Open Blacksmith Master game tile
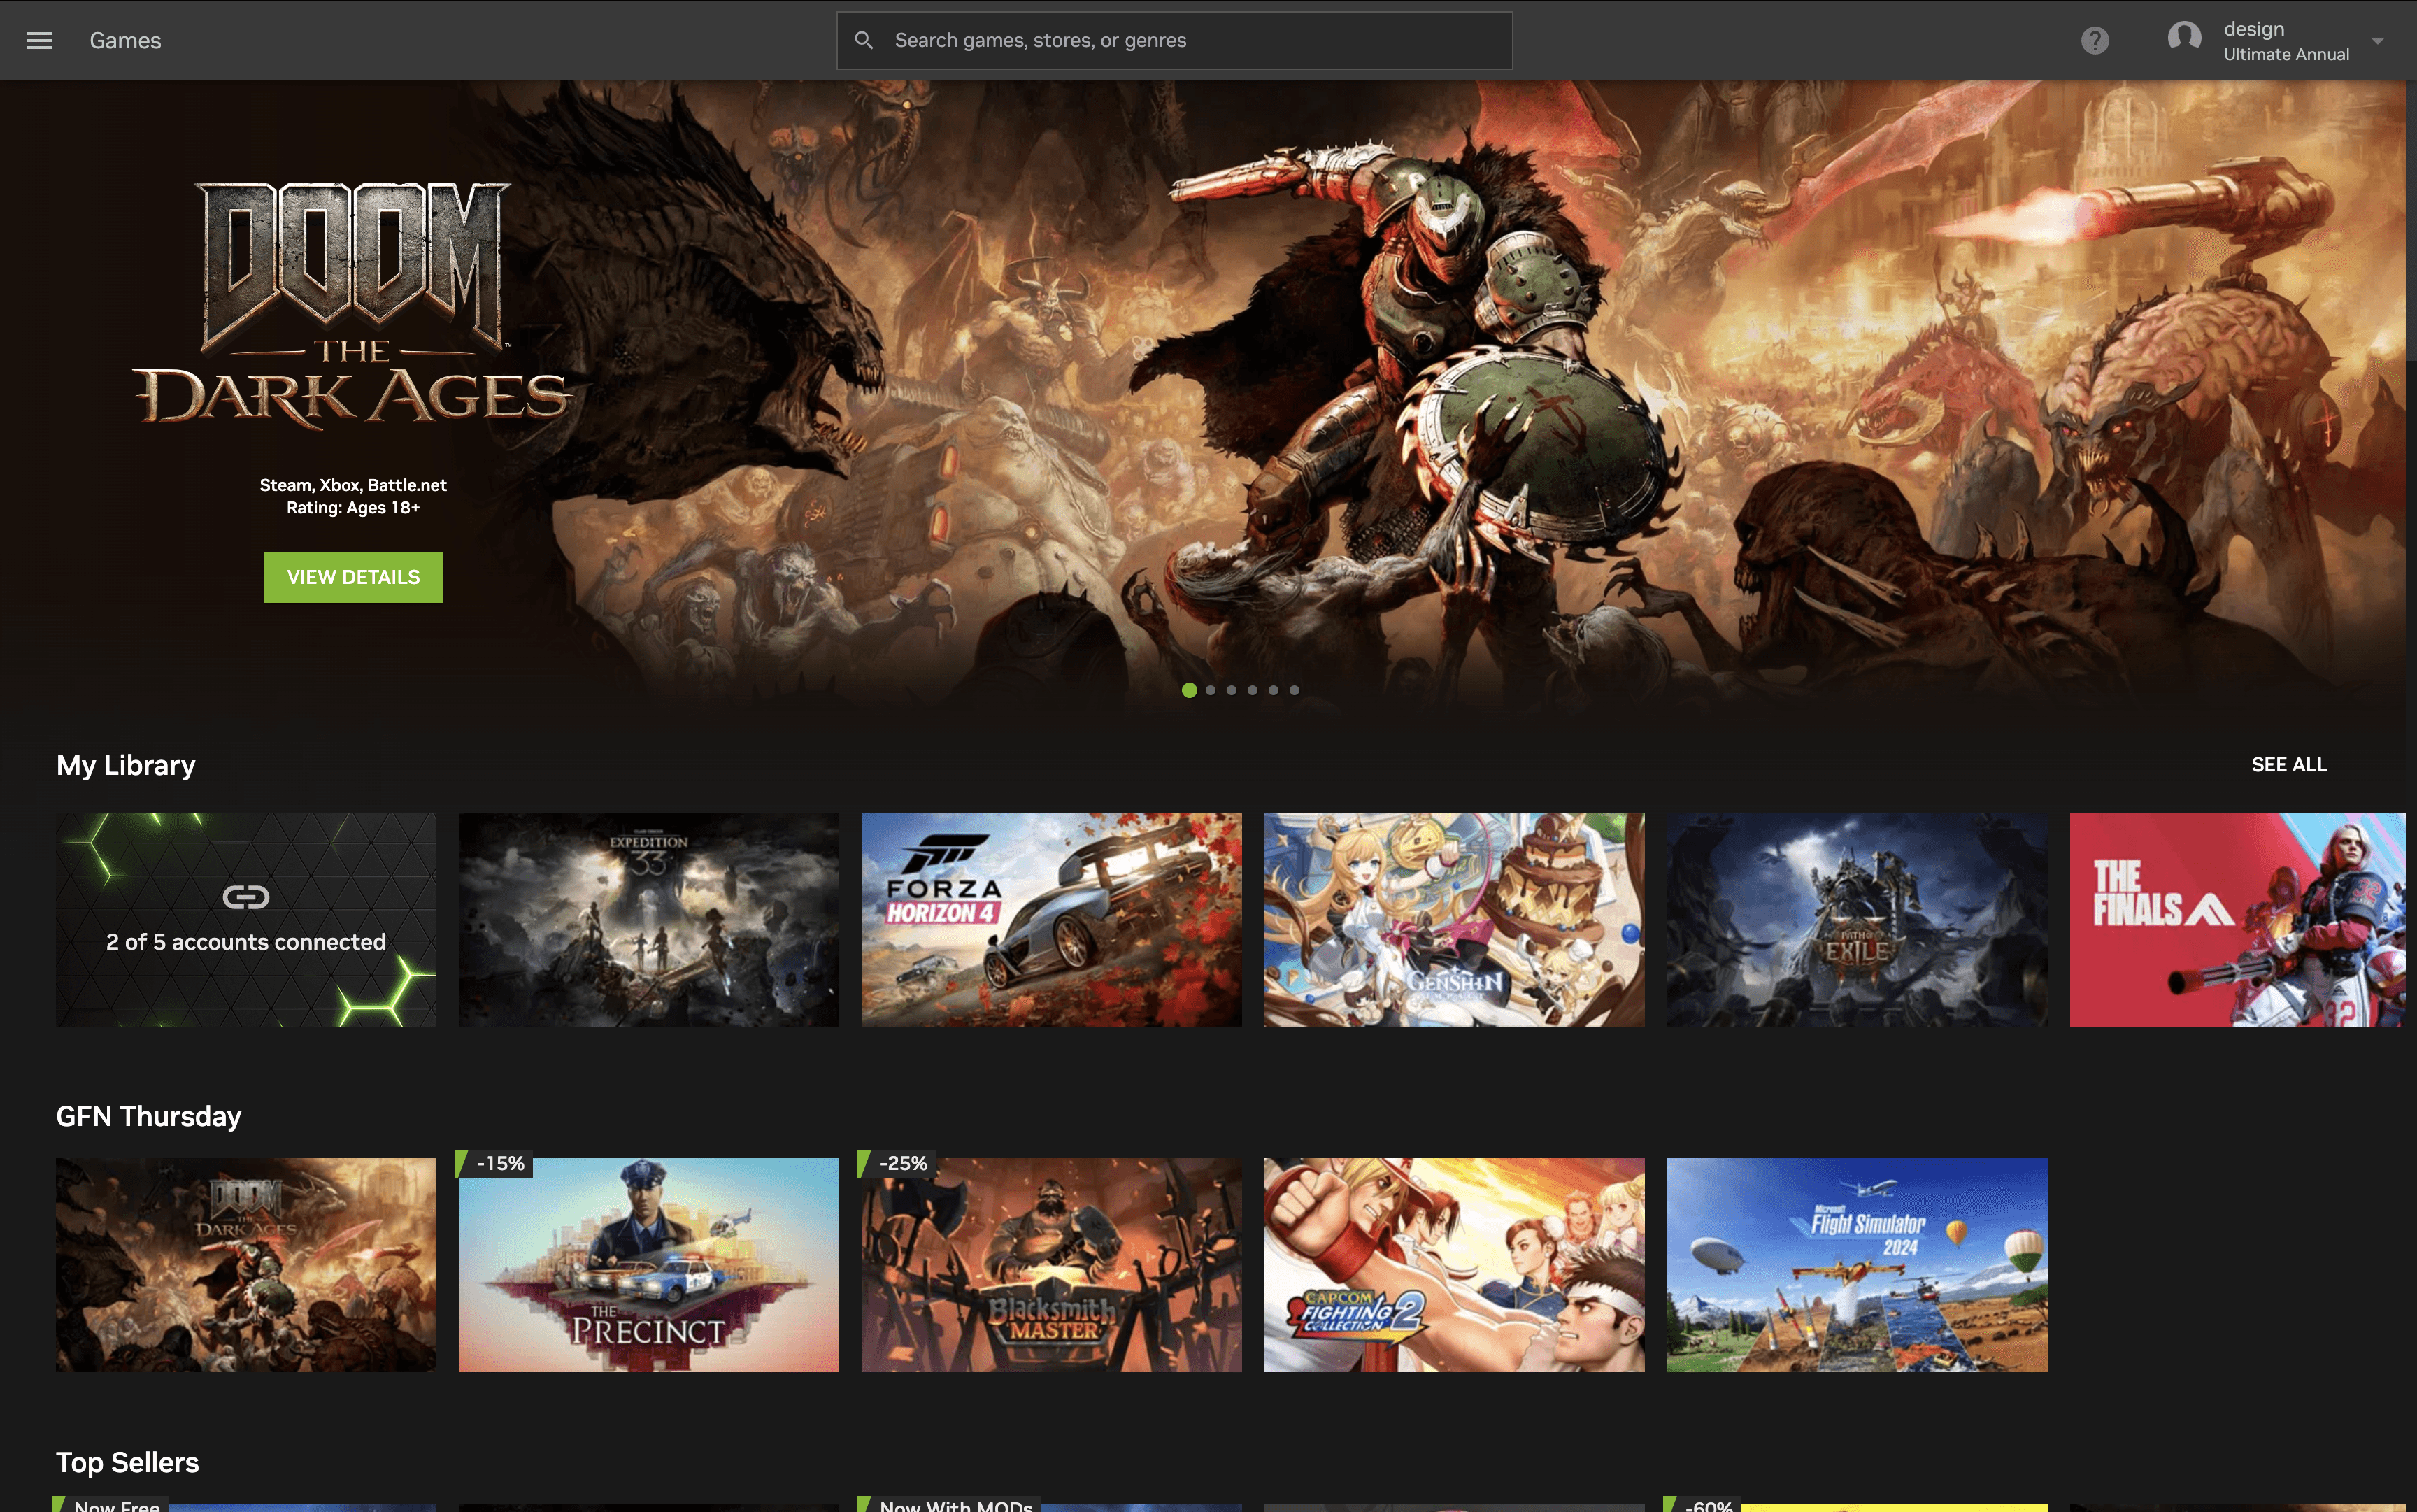Viewport: 2417px width, 1512px height. click(x=1051, y=1265)
